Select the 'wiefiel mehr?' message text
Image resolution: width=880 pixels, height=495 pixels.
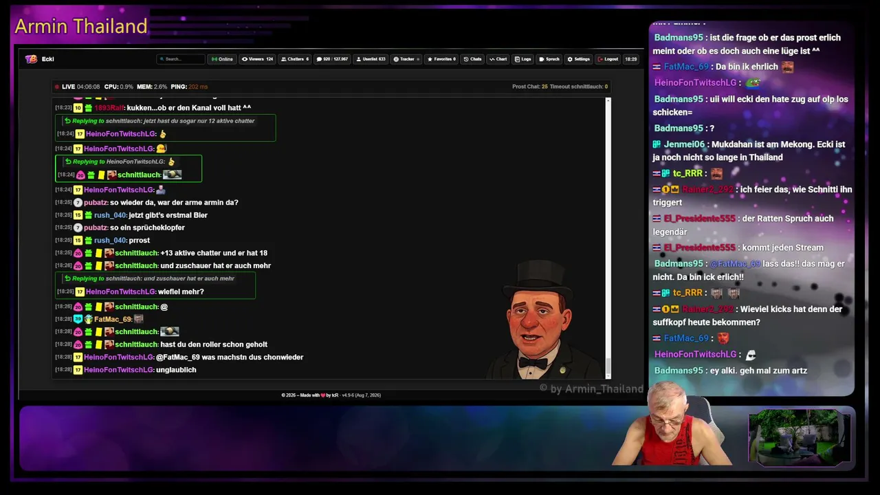pyautogui.click(x=181, y=291)
